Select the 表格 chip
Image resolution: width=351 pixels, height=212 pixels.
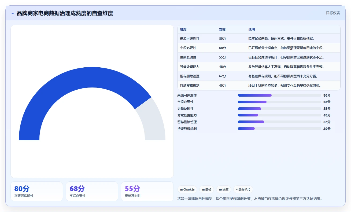(206, 189)
